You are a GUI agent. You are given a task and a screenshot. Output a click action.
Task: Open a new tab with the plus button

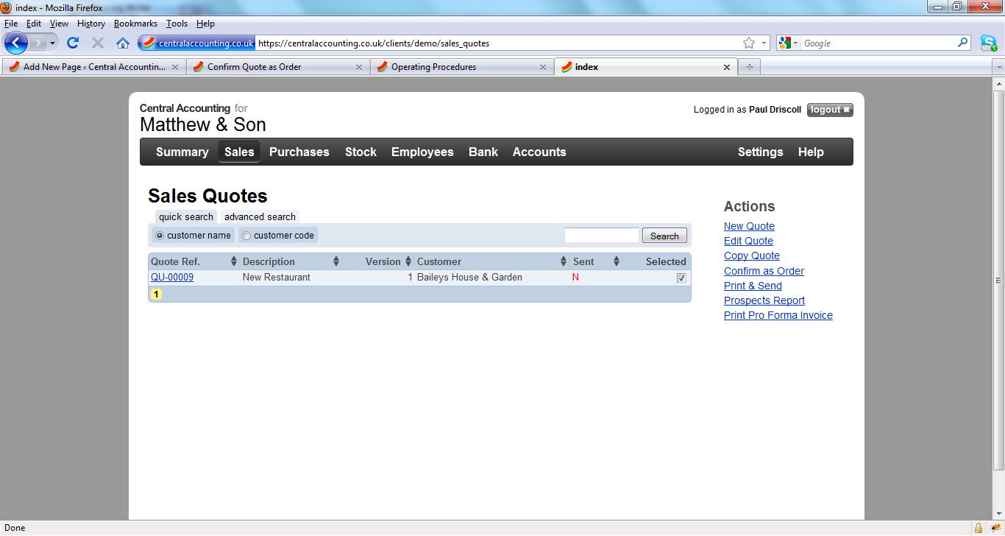click(x=750, y=67)
